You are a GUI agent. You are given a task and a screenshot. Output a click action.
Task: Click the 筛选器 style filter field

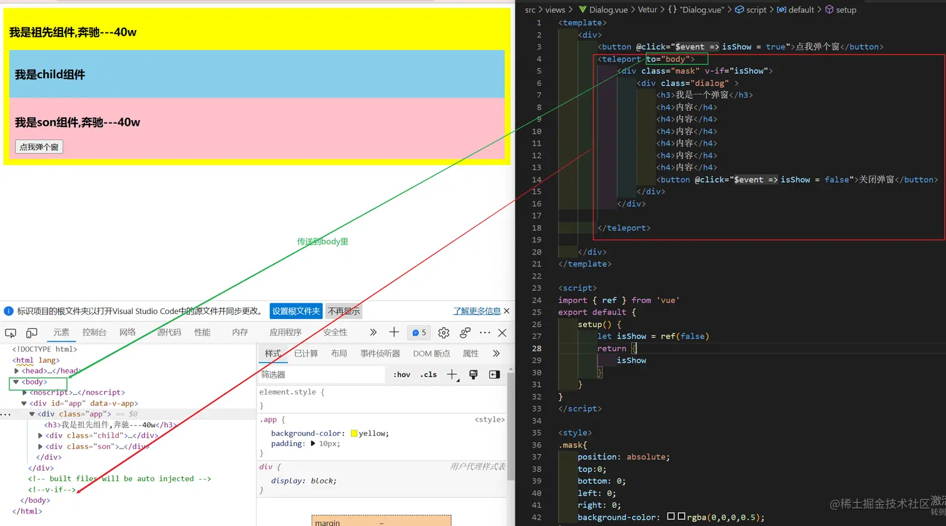click(322, 375)
